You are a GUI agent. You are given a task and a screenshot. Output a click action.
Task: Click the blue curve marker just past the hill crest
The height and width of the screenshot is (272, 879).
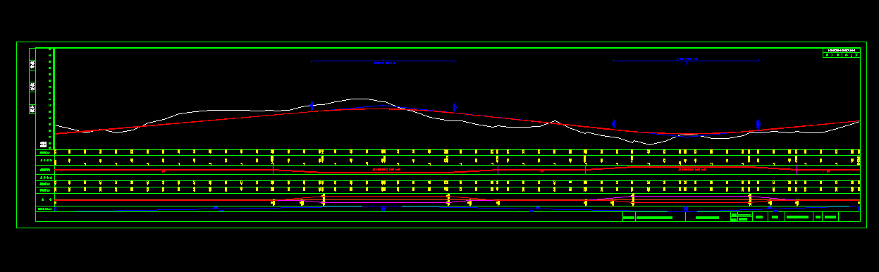[455, 107]
